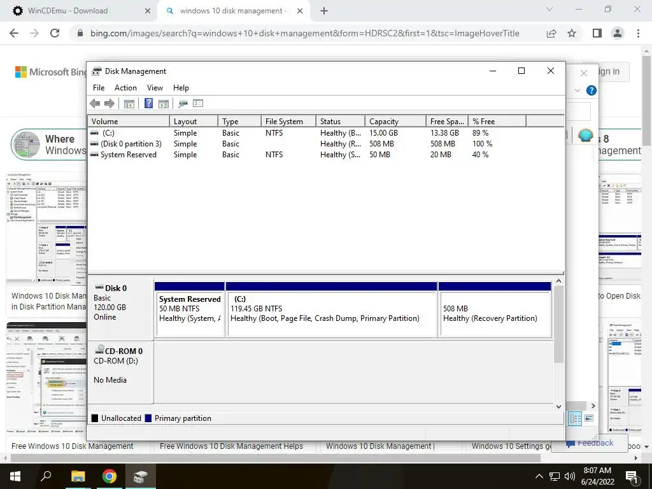Image resolution: width=652 pixels, height=489 pixels.
Task: Sort by the Volume column header
Action: pyautogui.click(x=129, y=122)
